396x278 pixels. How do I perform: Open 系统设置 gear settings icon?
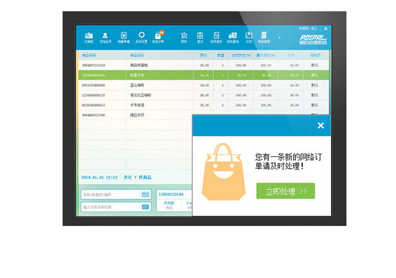pyautogui.click(x=141, y=37)
